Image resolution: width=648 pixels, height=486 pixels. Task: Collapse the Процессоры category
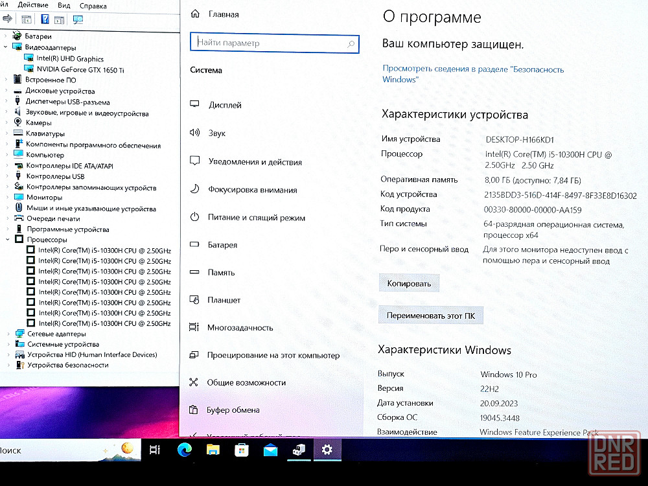tap(7, 239)
